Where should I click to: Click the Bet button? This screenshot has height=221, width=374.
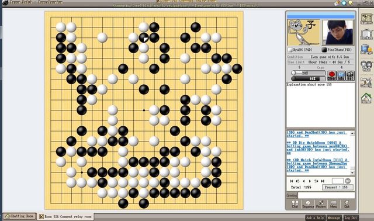pos(350,75)
